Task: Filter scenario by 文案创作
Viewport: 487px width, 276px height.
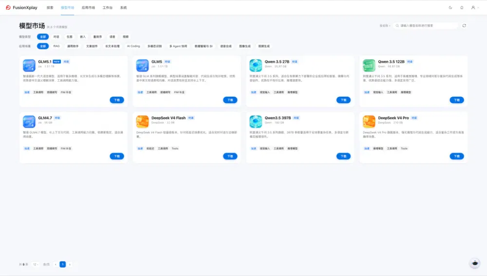Action: pos(92,46)
